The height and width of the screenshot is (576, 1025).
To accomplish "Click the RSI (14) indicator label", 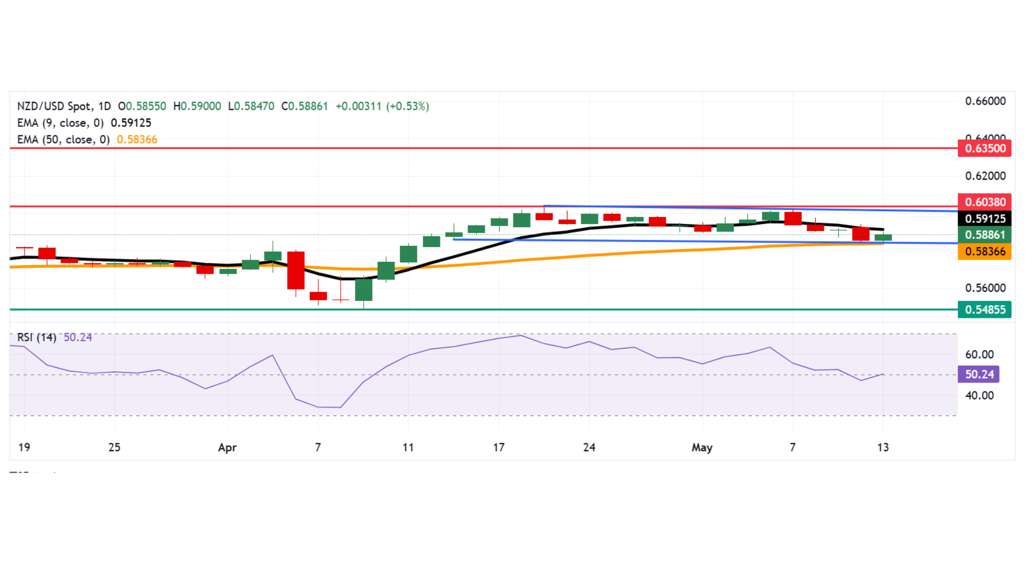I will pyautogui.click(x=36, y=337).
